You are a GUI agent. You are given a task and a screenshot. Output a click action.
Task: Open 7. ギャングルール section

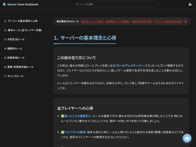[14, 76]
